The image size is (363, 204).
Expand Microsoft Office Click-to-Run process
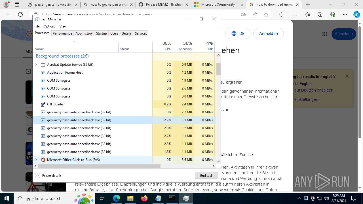tap(36, 160)
